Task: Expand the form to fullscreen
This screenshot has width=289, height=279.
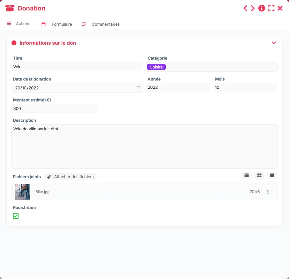Action: coord(271,8)
